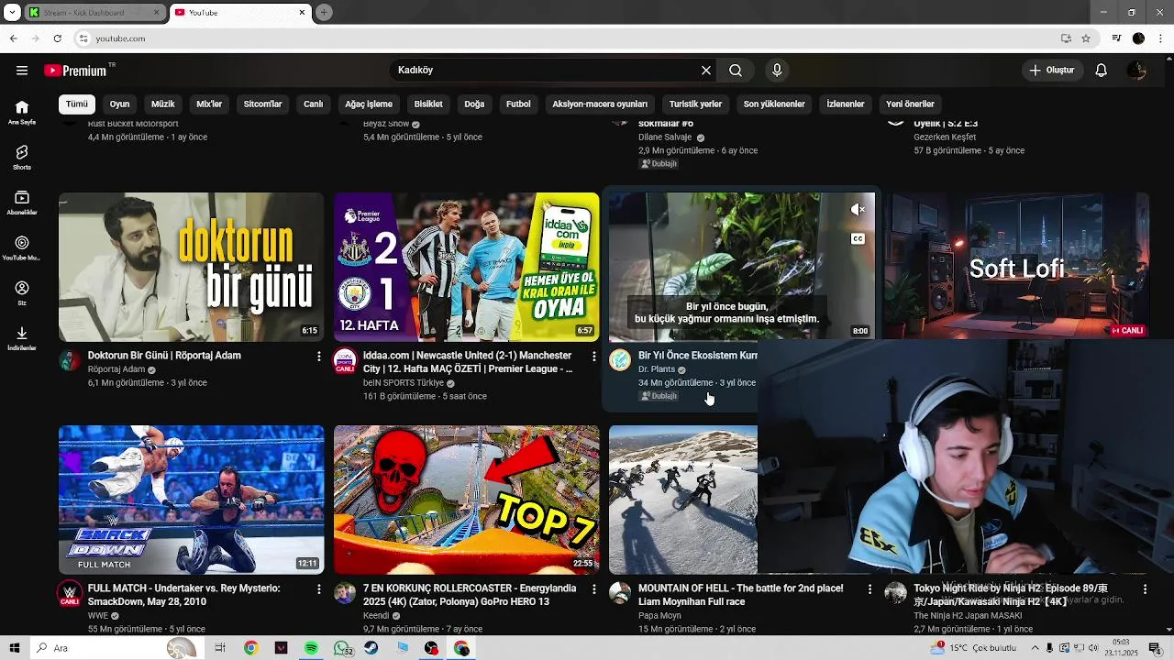This screenshot has height=660, width=1174.
Task: Open the Undertaker vs Rey Mysterio thumbnail
Action: pyautogui.click(x=192, y=500)
